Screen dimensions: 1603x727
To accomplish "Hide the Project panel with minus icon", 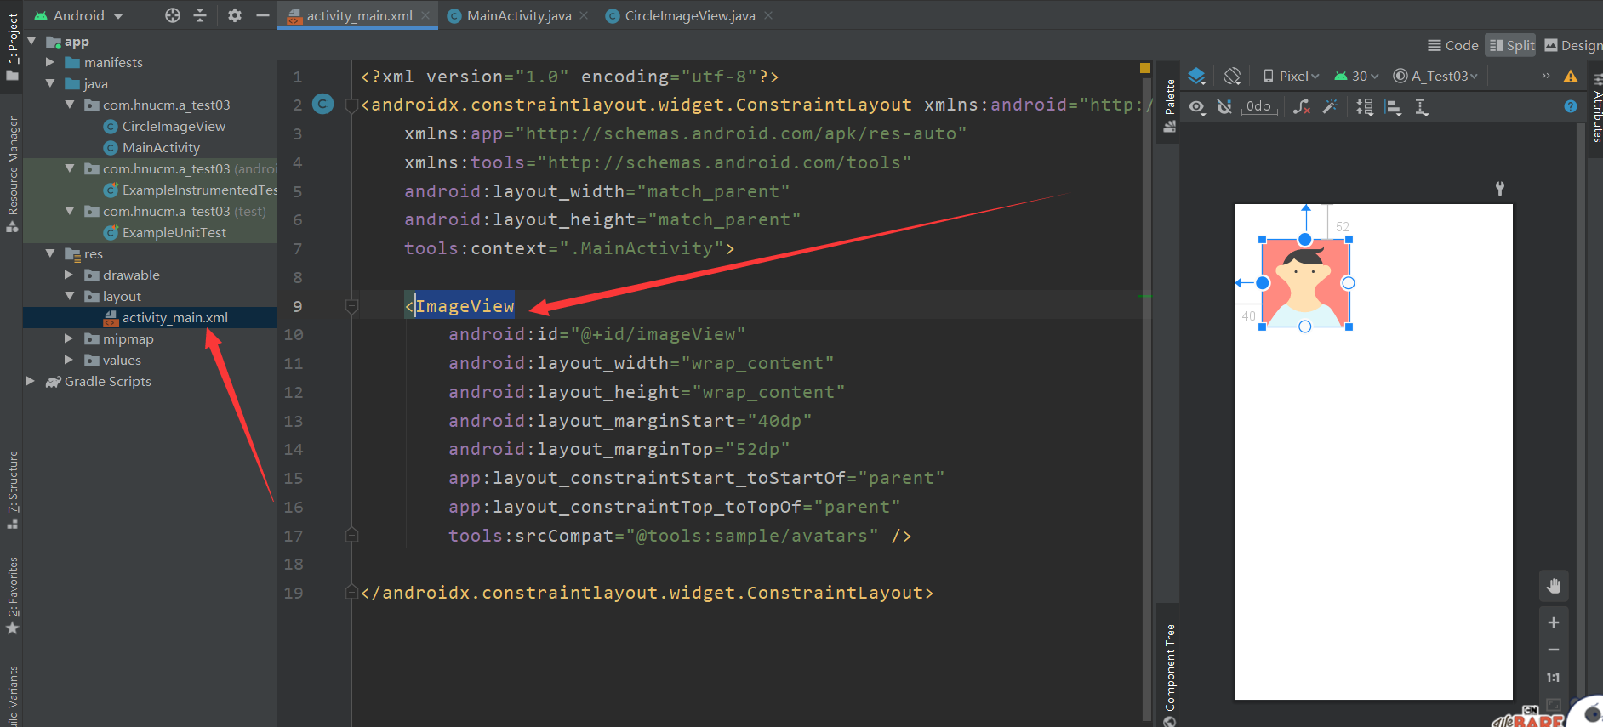I will [262, 15].
